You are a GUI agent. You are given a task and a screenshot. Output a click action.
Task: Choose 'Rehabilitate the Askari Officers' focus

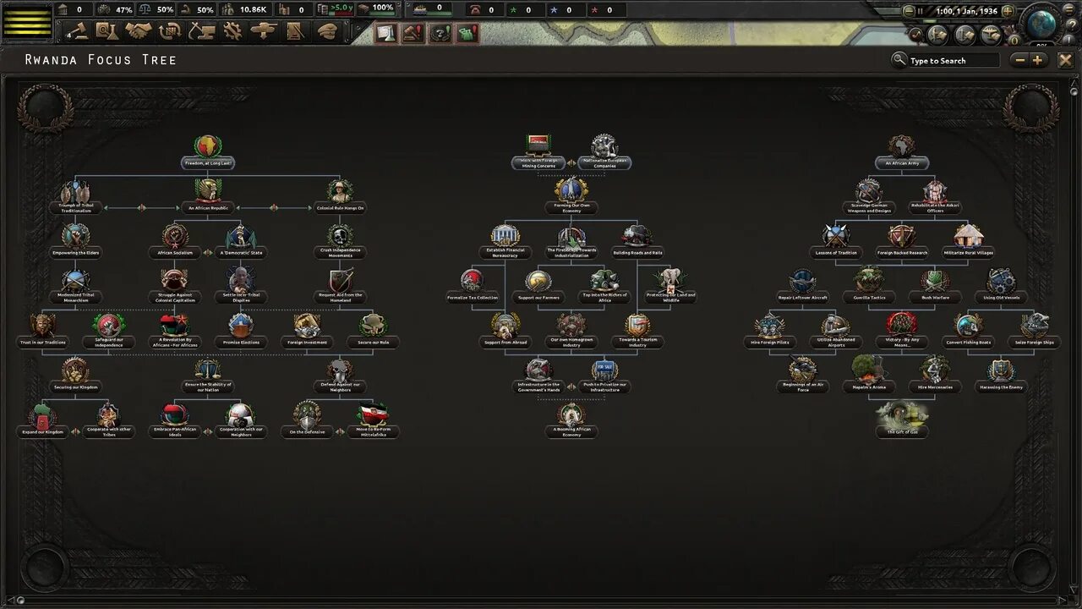935,198
